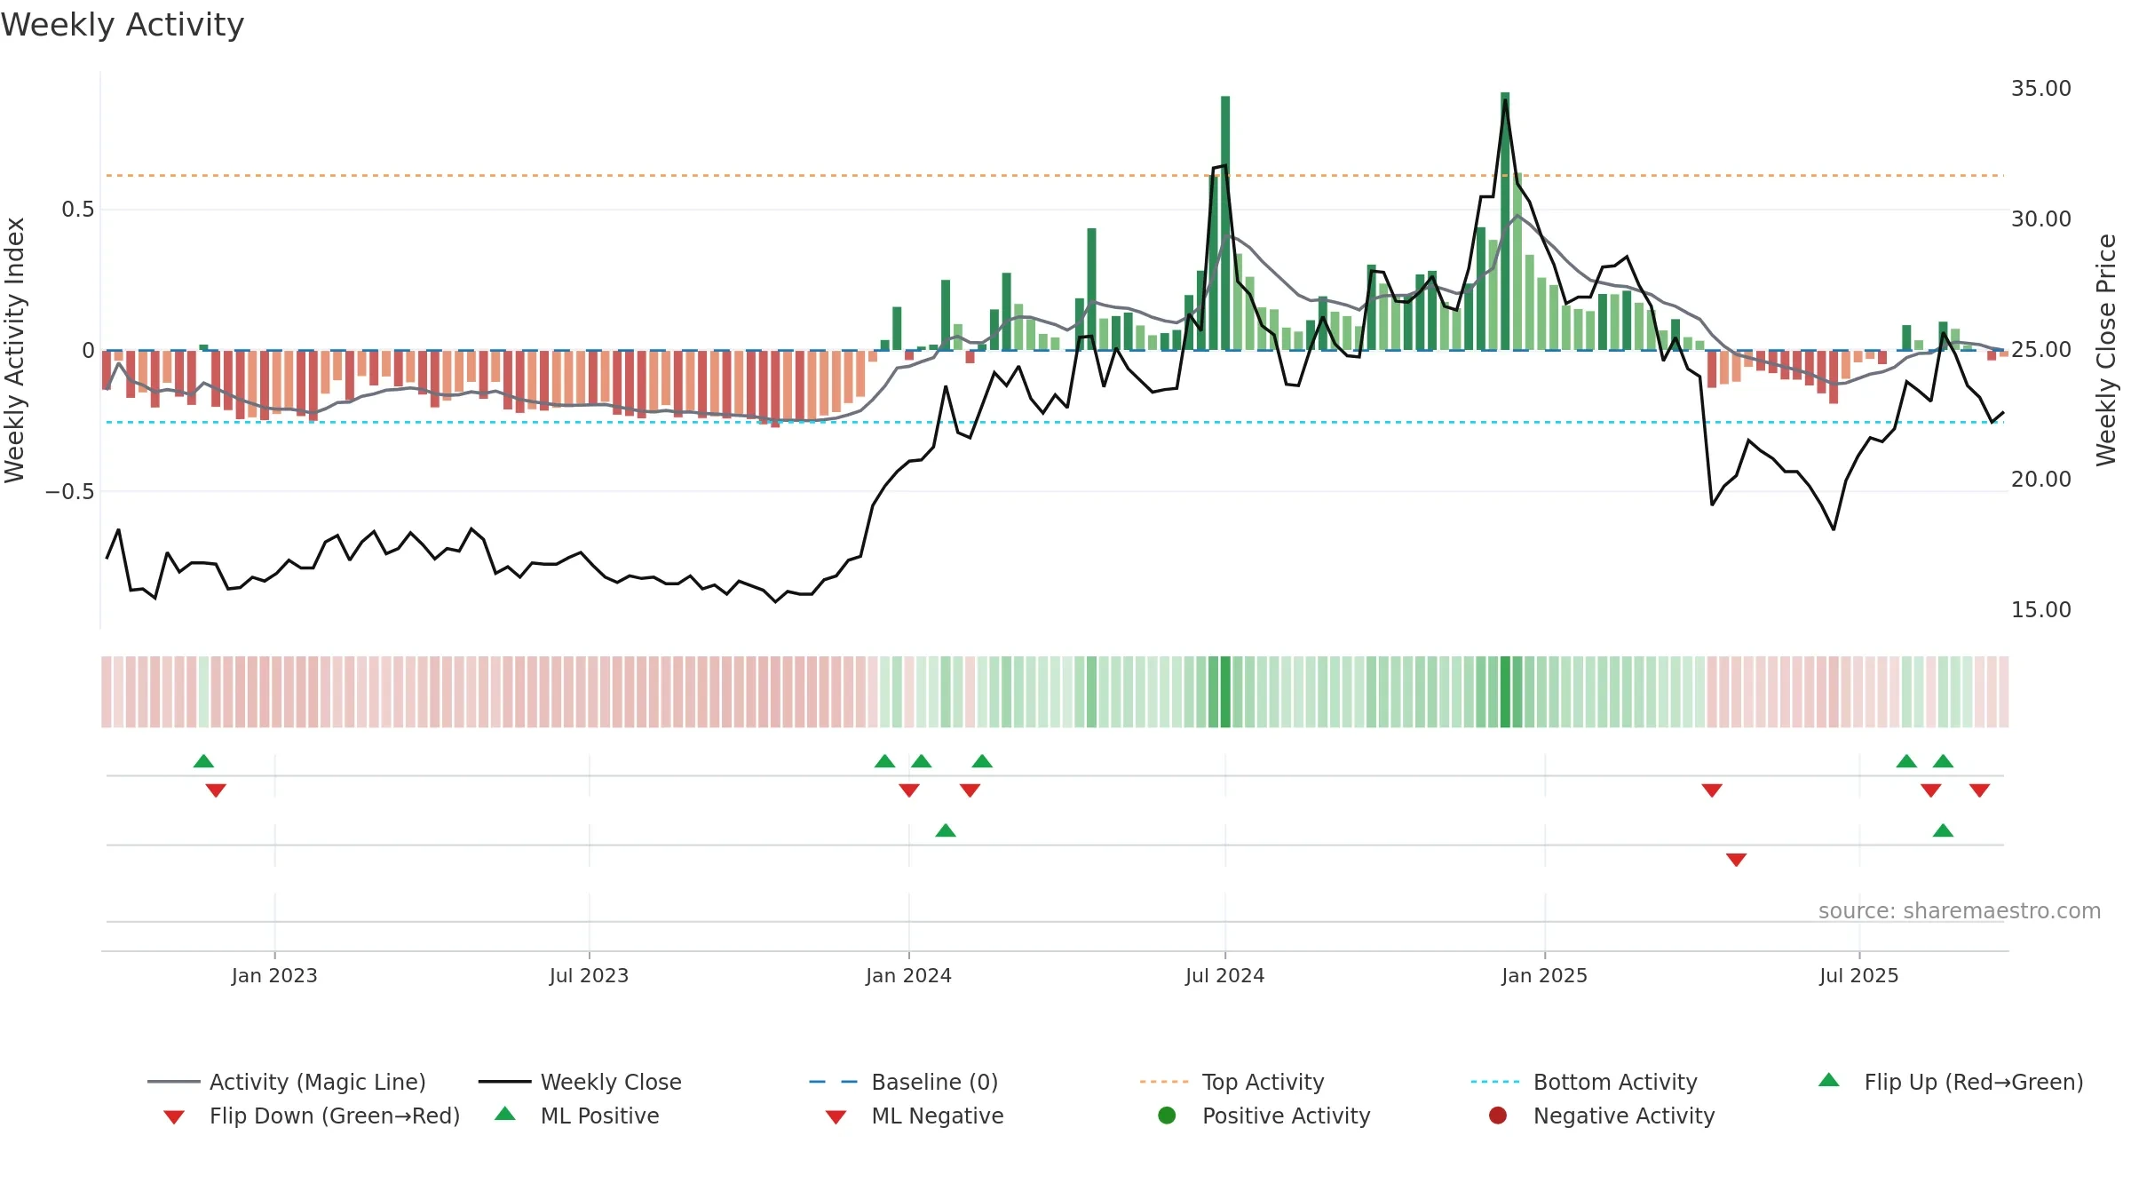
Task: Toggle the Top Activity legend entry
Action: (1232, 1082)
